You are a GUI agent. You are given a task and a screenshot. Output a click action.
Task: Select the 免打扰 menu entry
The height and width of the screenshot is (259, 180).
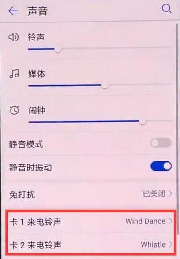pos(91,194)
